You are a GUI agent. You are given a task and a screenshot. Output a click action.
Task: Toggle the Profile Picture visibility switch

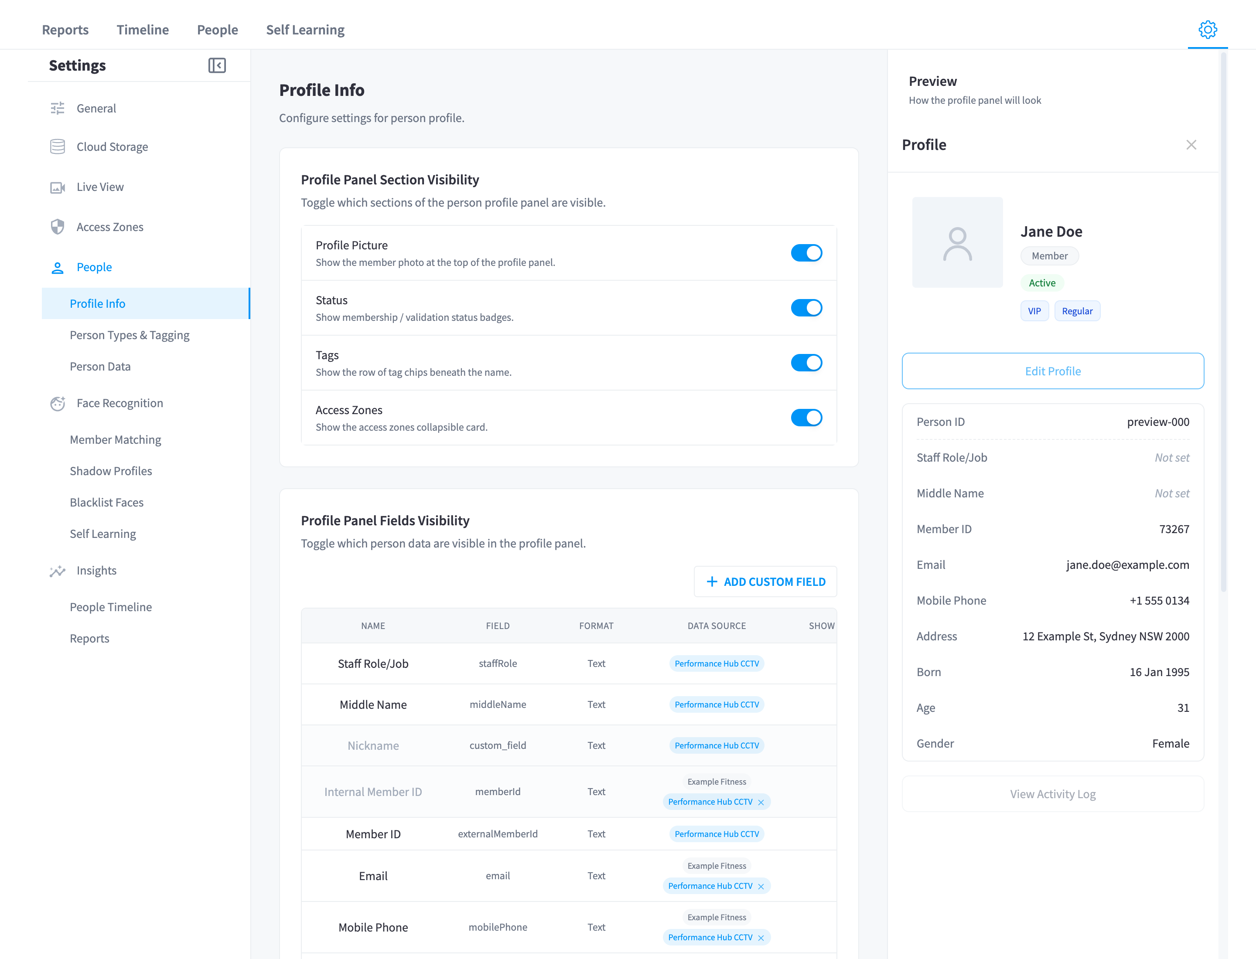[x=806, y=253]
